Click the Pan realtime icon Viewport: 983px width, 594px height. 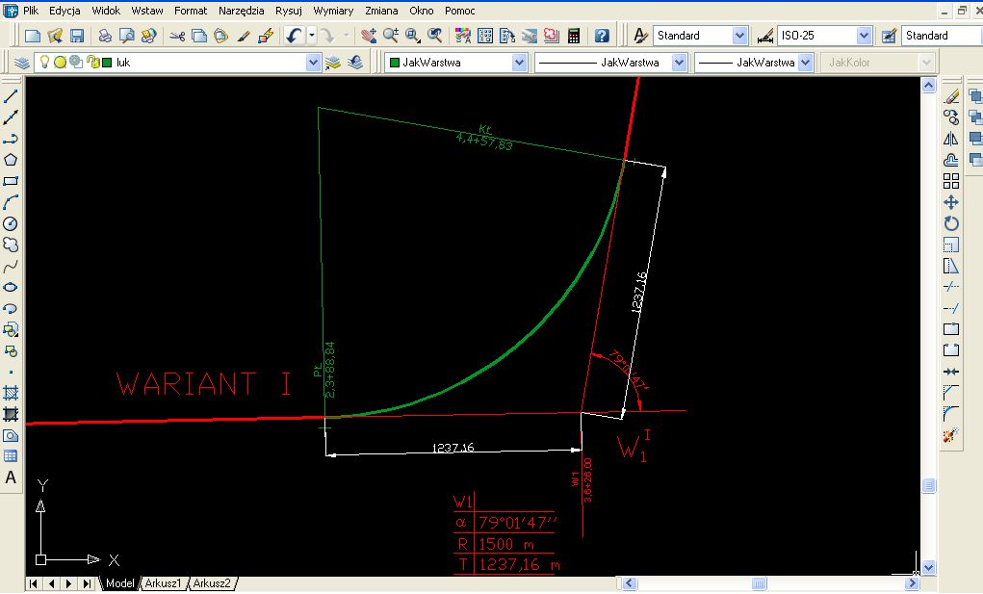(369, 36)
